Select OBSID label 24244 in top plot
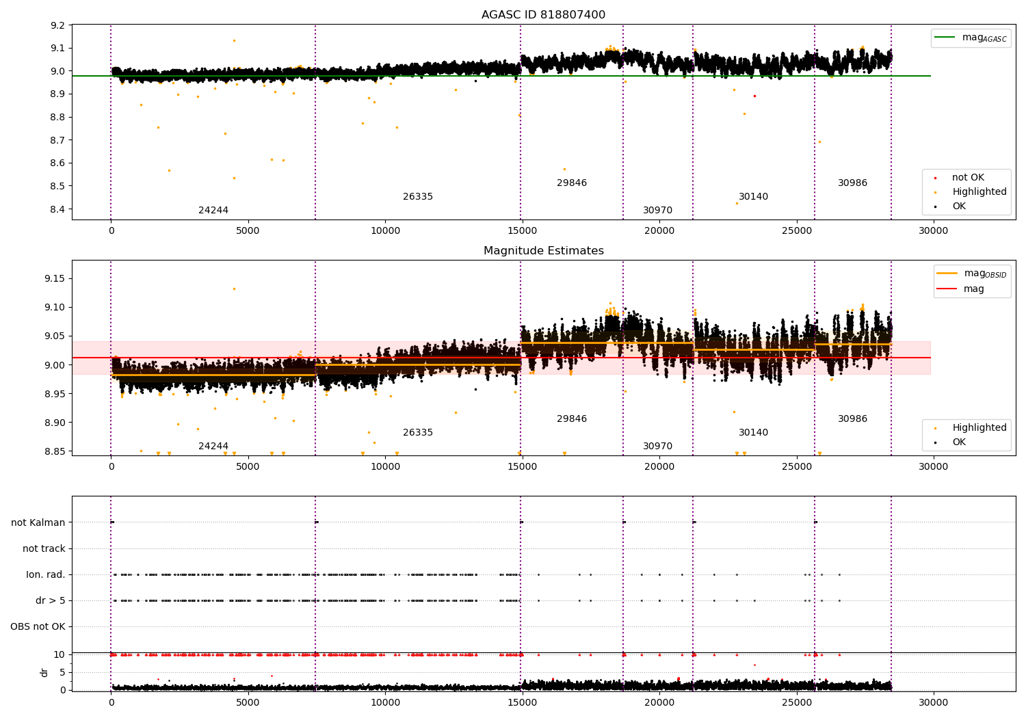This screenshot has width=1026, height=718. click(213, 211)
